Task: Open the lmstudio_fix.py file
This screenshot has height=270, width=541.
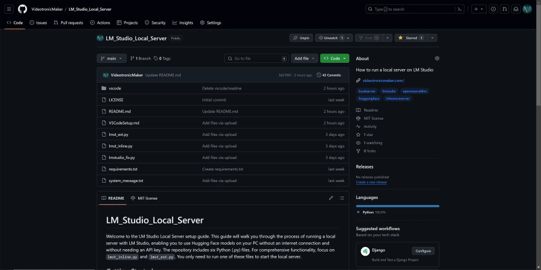Action: (122, 158)
